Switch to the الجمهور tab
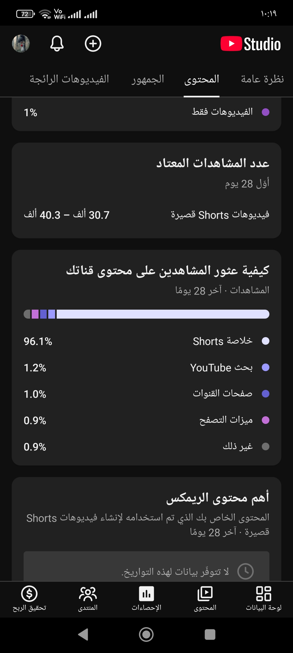 pos(148,79)
